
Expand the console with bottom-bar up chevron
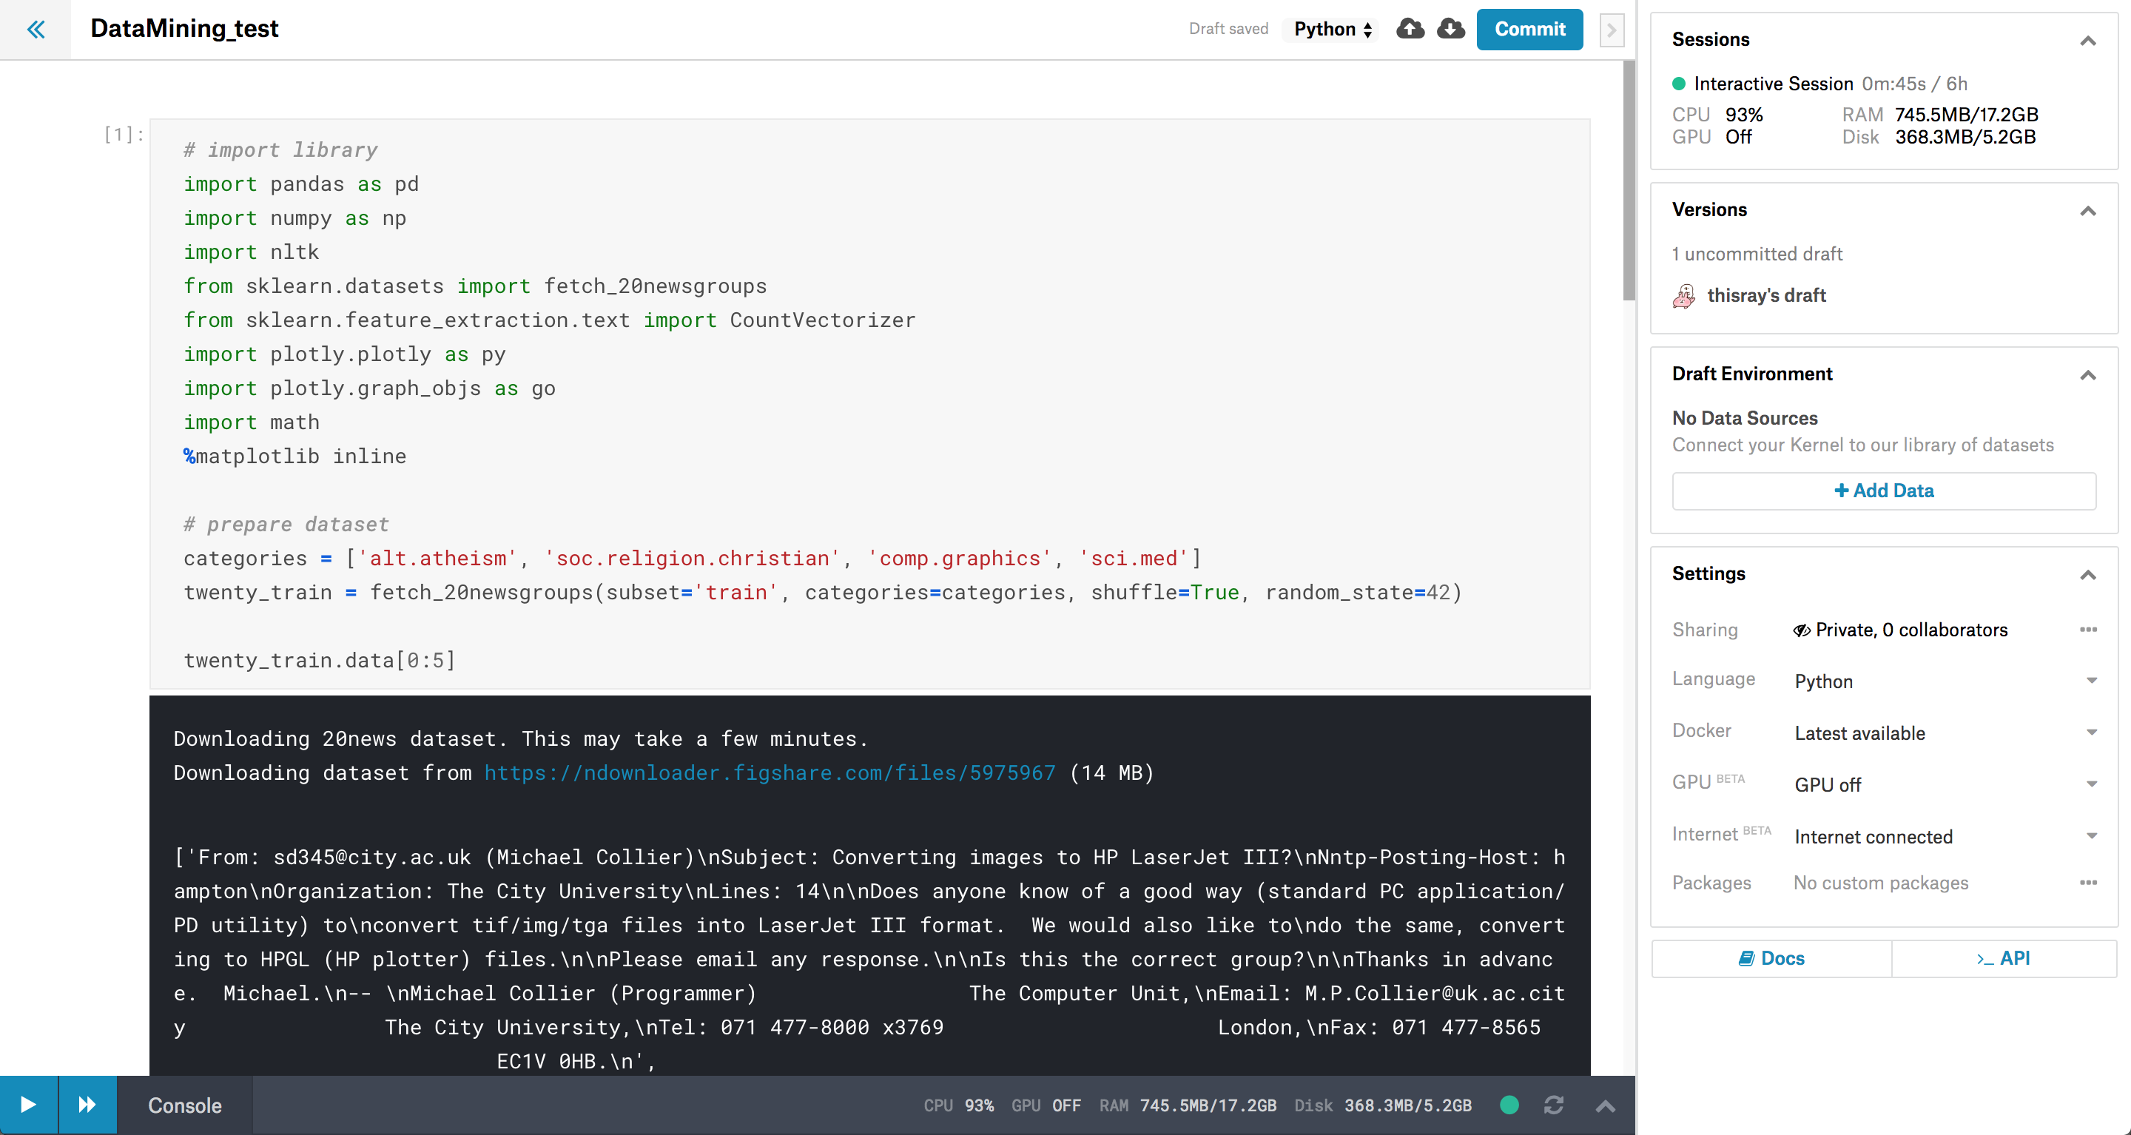[x=1605, y=1106]
